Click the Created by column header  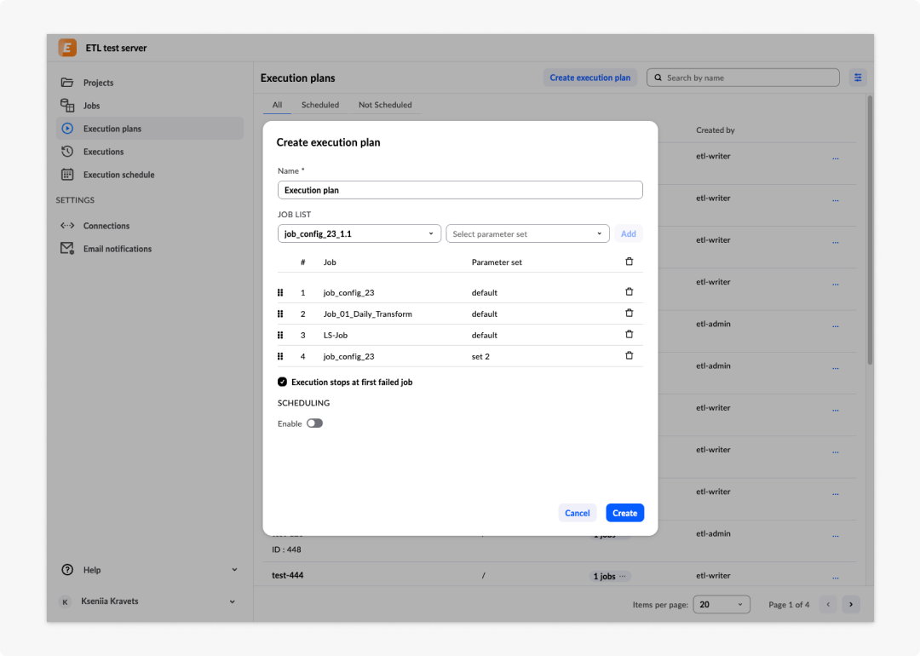[x=716, y=130]
